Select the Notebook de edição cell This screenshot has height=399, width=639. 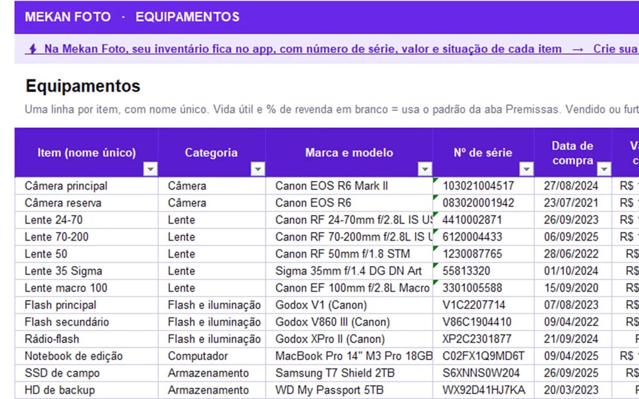click(x=86, y=356)
